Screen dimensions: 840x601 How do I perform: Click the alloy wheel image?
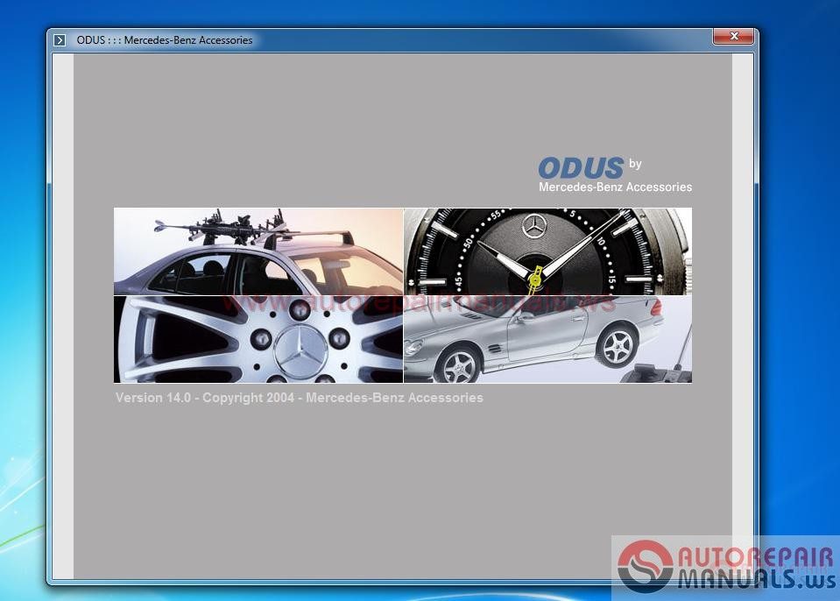tap(258, 340)
